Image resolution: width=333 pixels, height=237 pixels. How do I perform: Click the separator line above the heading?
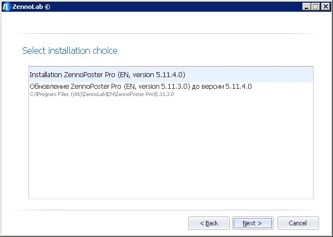167,33
